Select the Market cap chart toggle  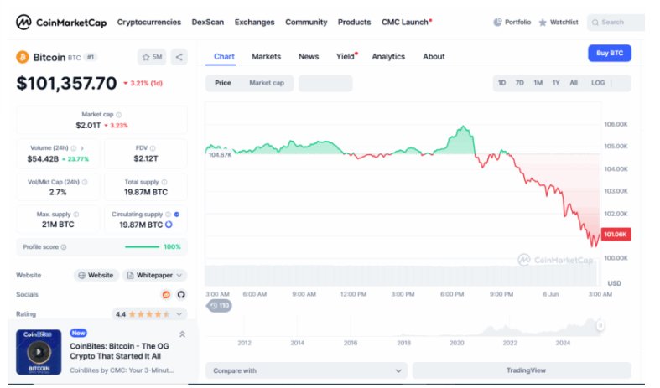click(x=267, y=83)
